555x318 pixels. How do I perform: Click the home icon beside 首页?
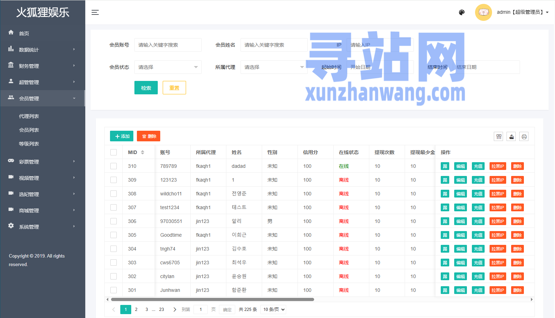click(11, 33)
